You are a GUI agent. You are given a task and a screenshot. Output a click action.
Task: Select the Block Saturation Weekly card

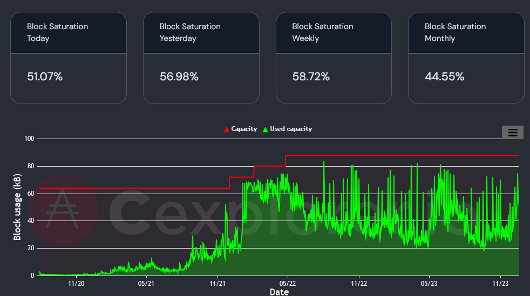pos(334,58)
